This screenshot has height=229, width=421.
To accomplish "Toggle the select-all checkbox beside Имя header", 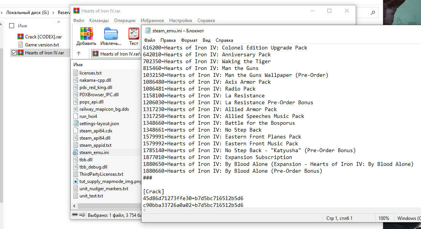I will point(11,25).
